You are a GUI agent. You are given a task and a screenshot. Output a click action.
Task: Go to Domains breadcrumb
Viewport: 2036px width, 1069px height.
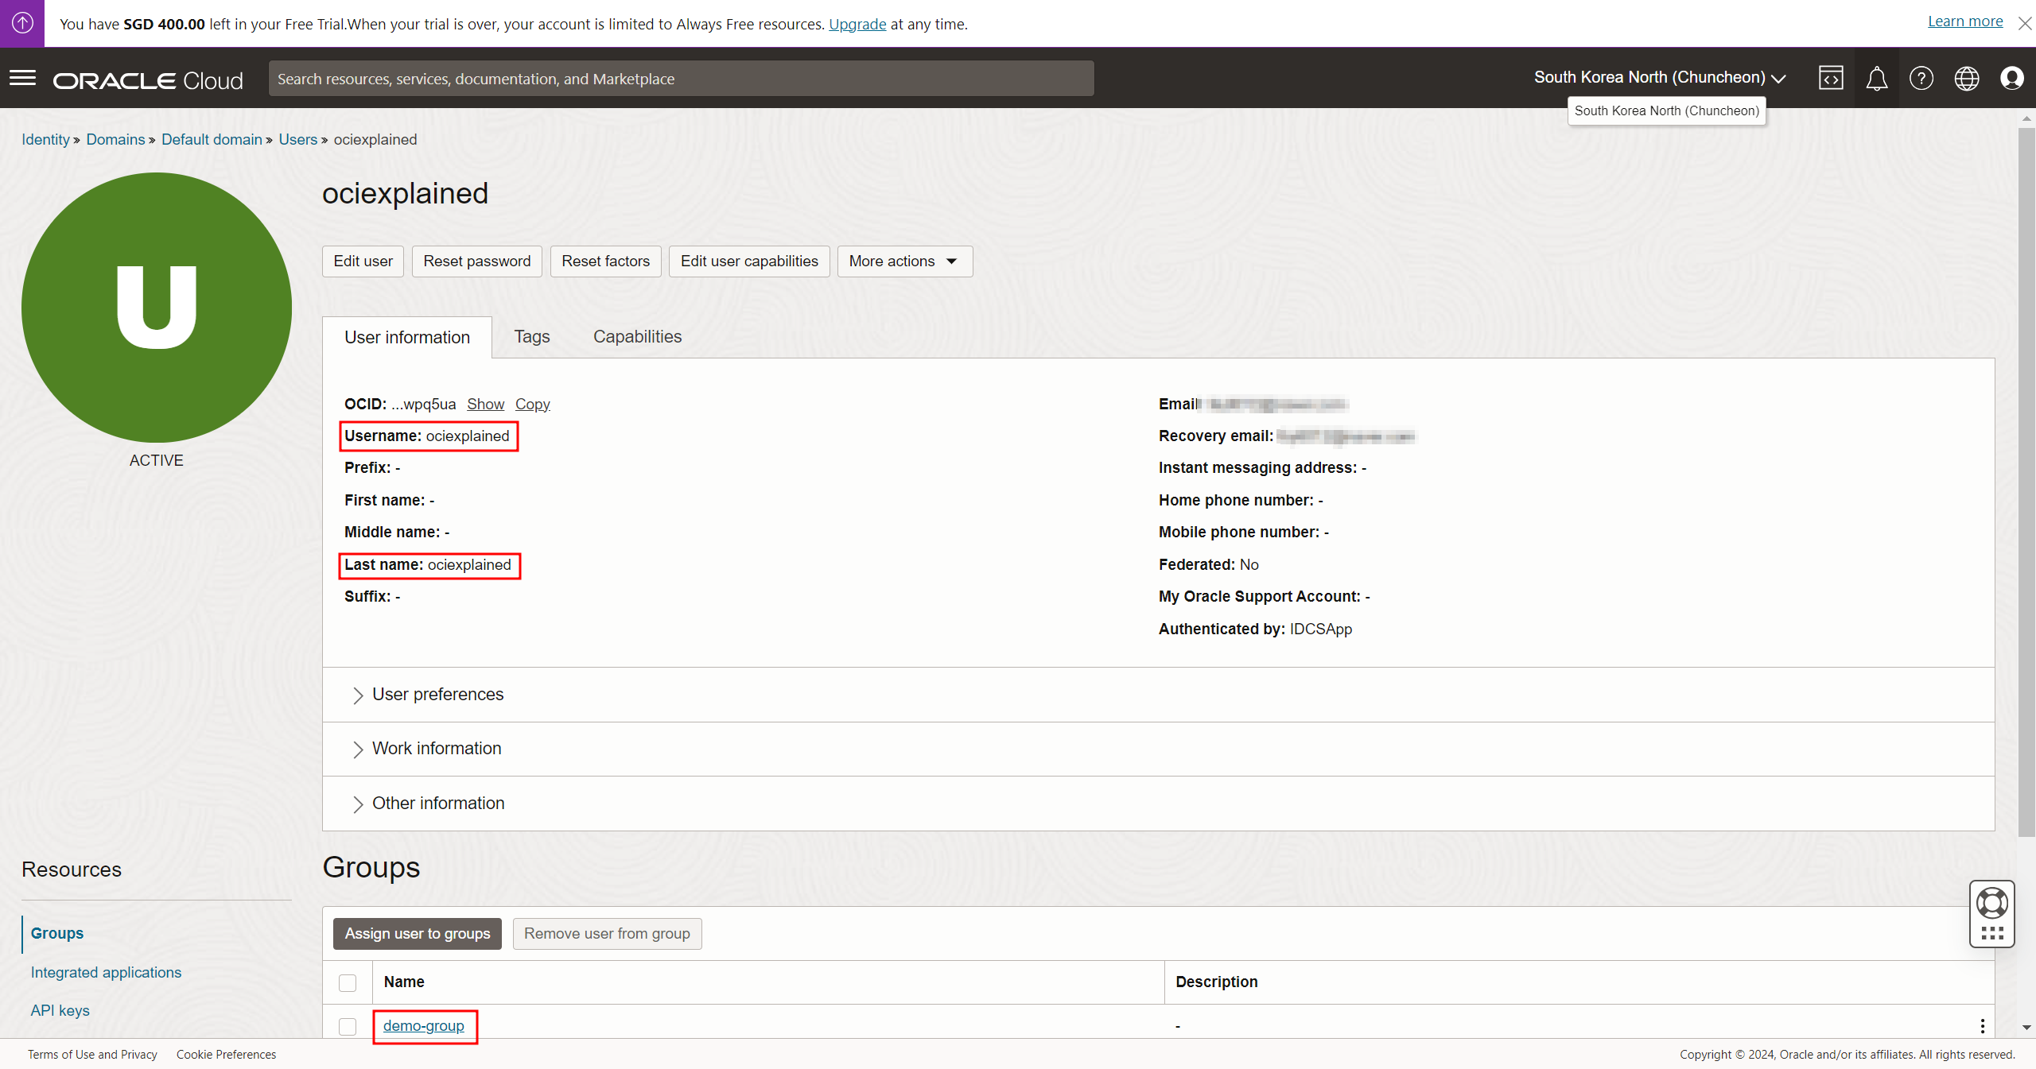point(115,139)
